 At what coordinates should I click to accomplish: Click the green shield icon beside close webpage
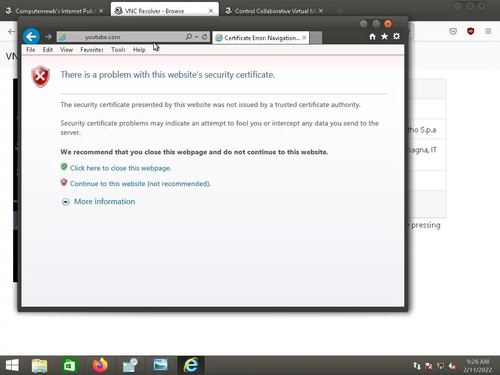tap(64, 167)
